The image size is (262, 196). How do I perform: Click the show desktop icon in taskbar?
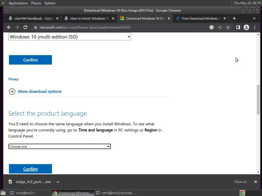[x=3, y=193]
